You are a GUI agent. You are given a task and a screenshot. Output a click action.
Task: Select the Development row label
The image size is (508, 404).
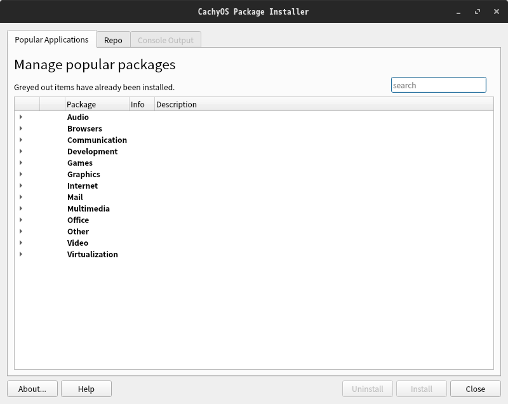coord(92,152)
